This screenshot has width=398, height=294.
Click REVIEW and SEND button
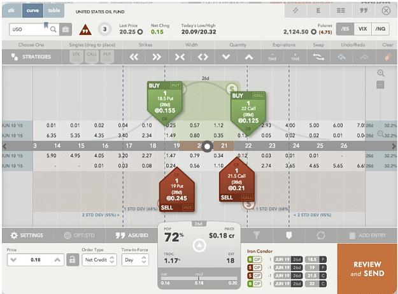[367, 269]
